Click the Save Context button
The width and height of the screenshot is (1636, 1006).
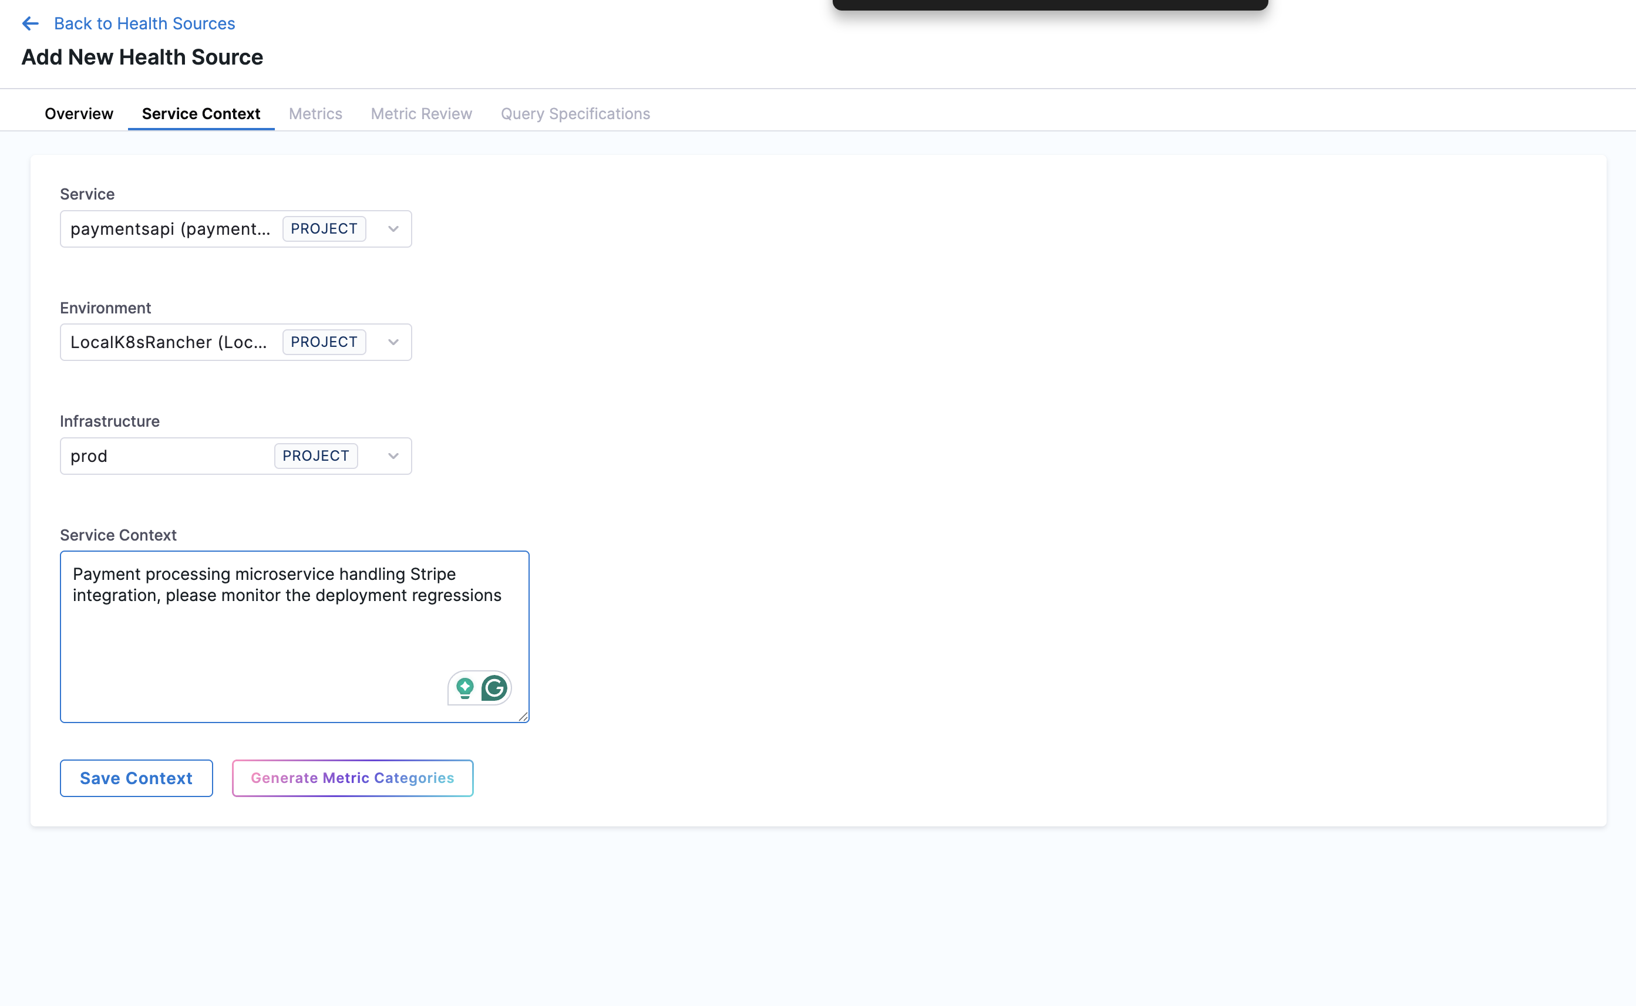[x=136, y=778]
